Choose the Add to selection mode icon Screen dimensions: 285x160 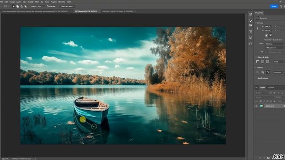point(17,6)
